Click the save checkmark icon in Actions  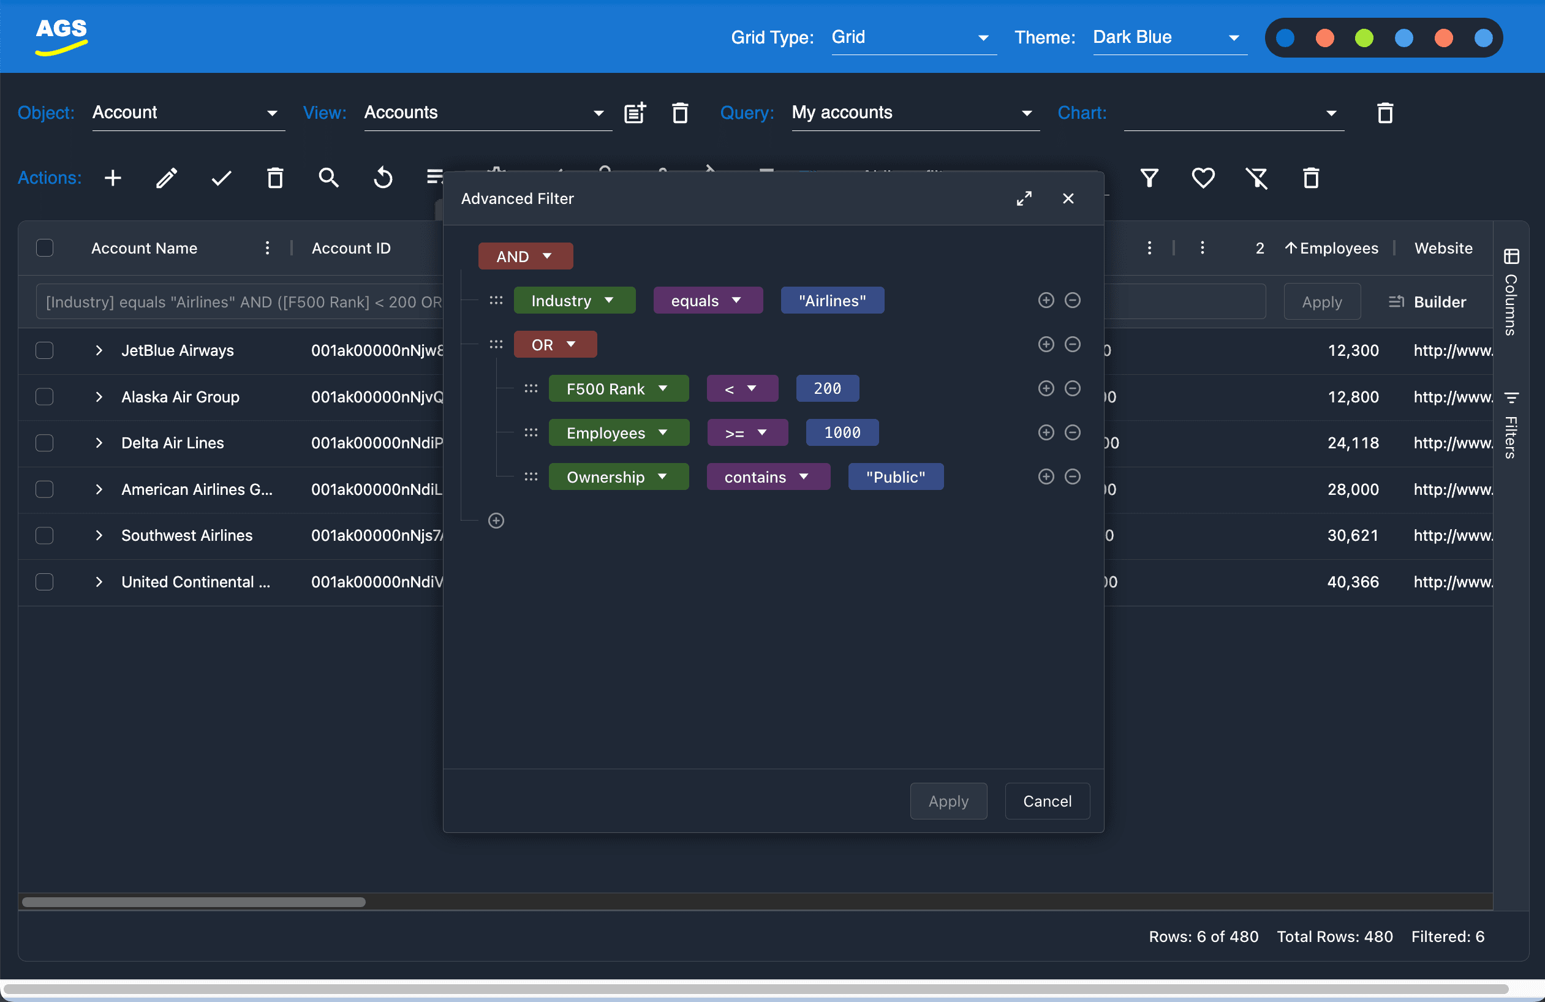[x=221, y=178]
